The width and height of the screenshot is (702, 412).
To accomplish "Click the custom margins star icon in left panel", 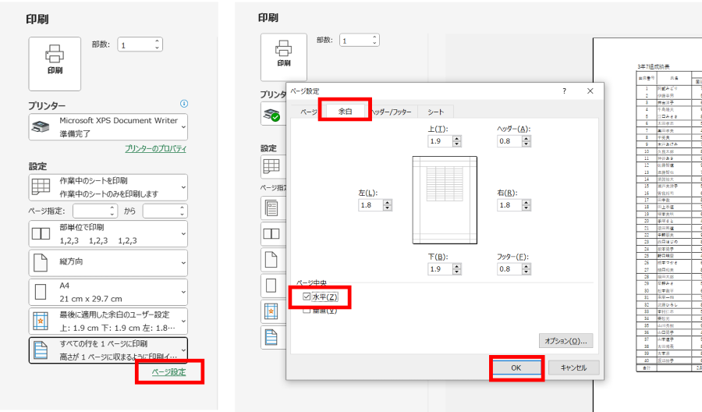I will point(41,321).
